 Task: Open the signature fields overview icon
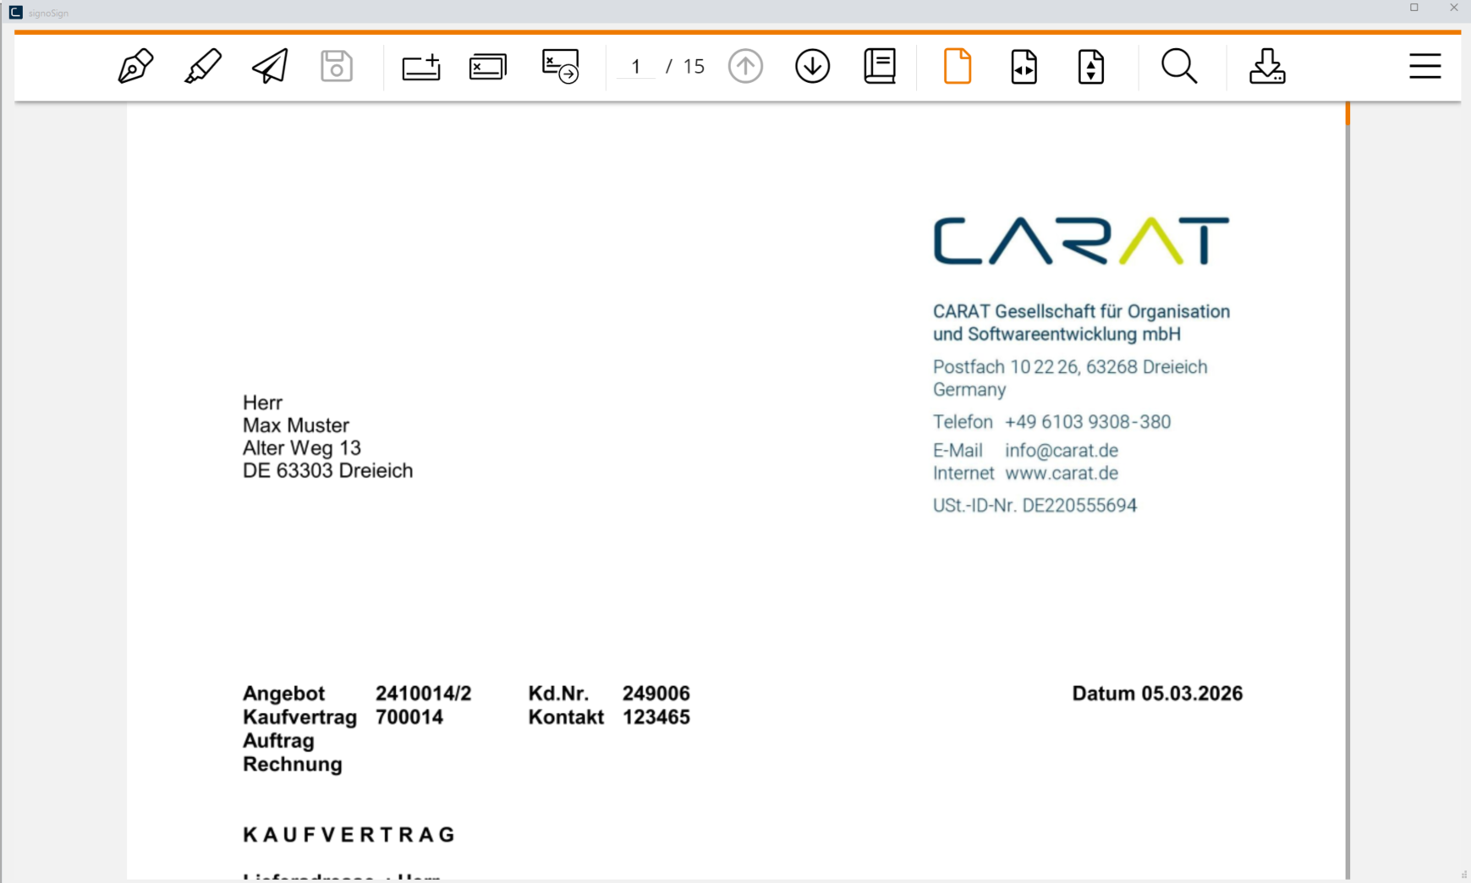pyautogui.click(x=488, y=66)
